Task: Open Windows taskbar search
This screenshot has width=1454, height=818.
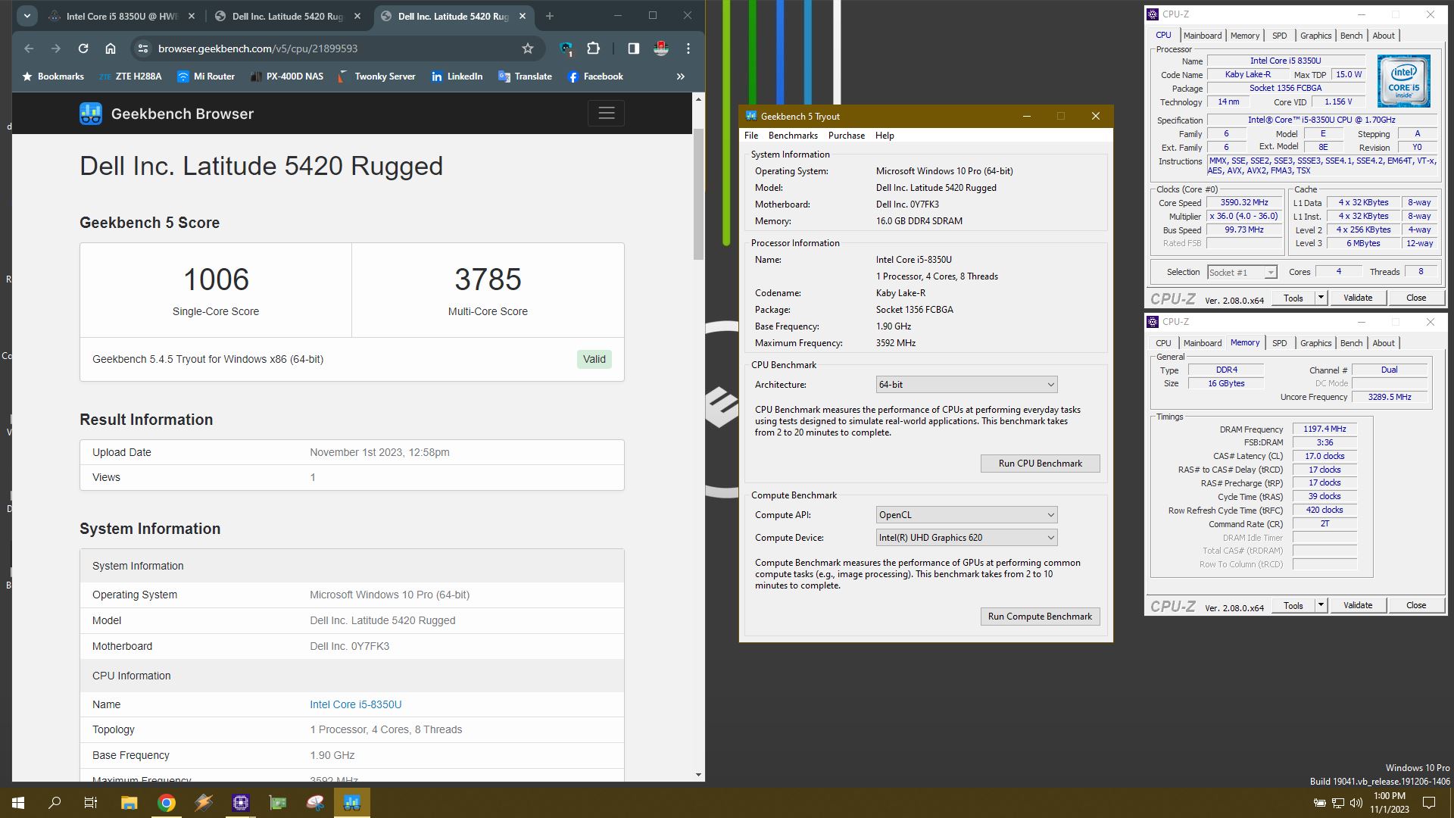Action: click(55, 803)
